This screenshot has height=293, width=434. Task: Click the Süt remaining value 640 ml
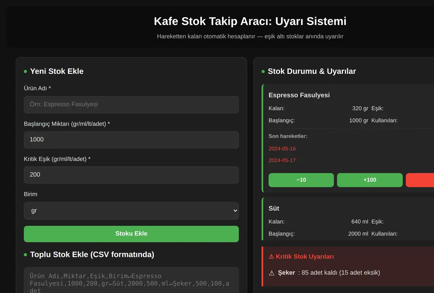(360, 222)
